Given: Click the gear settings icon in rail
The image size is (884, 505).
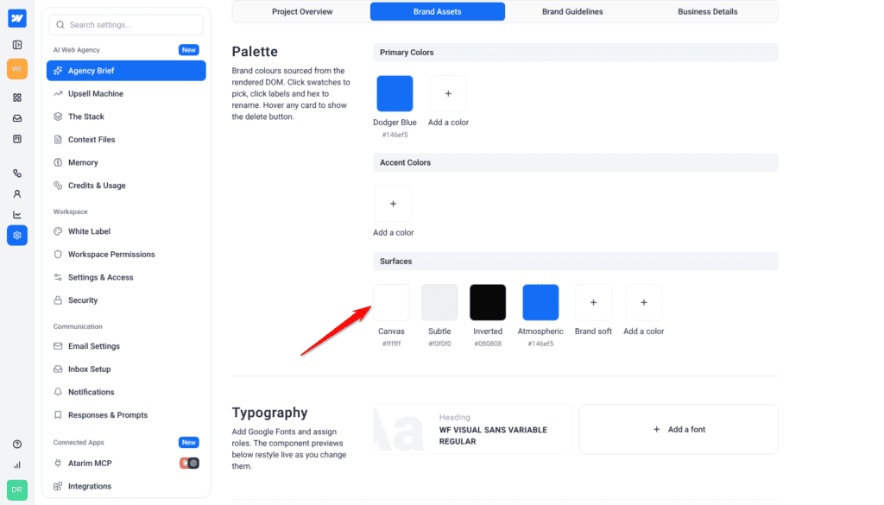Looking at the screenshot, I should (x=17, y=236).
